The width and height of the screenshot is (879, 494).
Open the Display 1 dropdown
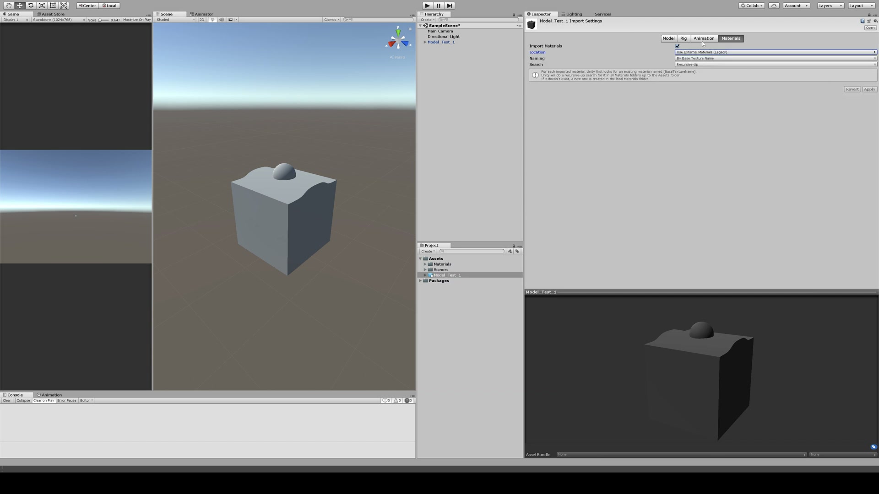[15, 20]
